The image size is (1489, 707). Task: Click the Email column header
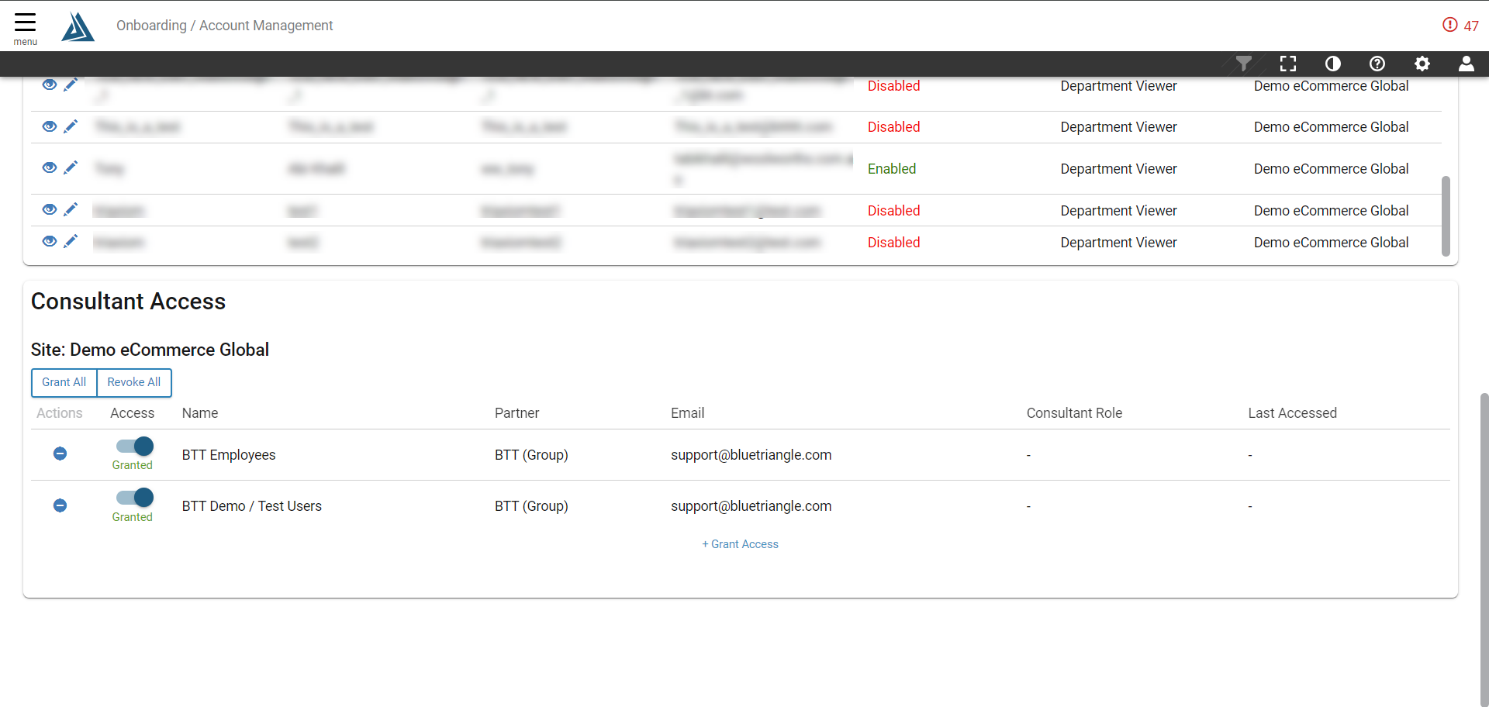pos(688,413)
